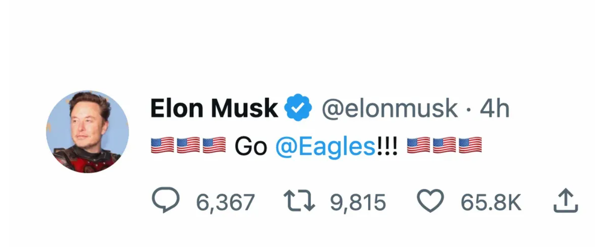Viewport: 595px width, 247px height.
Task: Open the @elonmusk handle link
Action: tap(389, 108)
